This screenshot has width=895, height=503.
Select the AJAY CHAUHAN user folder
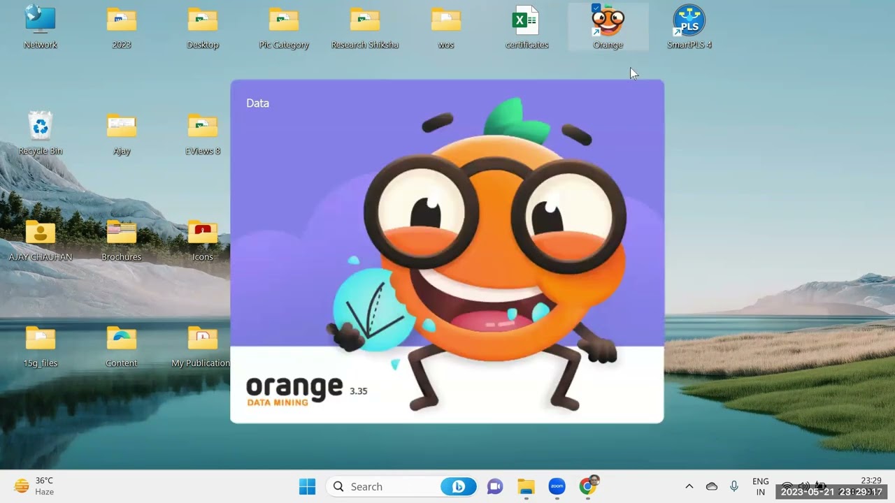click(x=41, y=240)
